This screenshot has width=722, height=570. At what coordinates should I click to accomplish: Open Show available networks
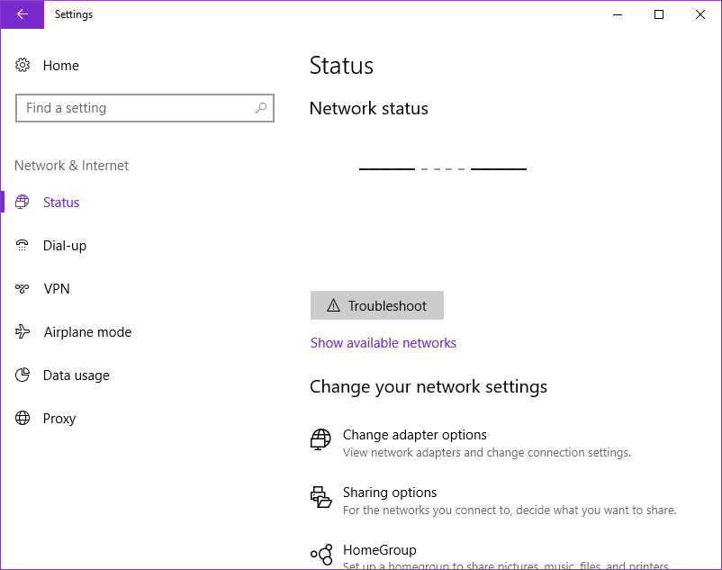click(383, 342)
